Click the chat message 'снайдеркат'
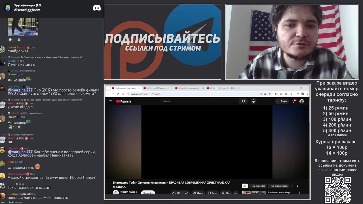The image size is (363, 204). 18,51
